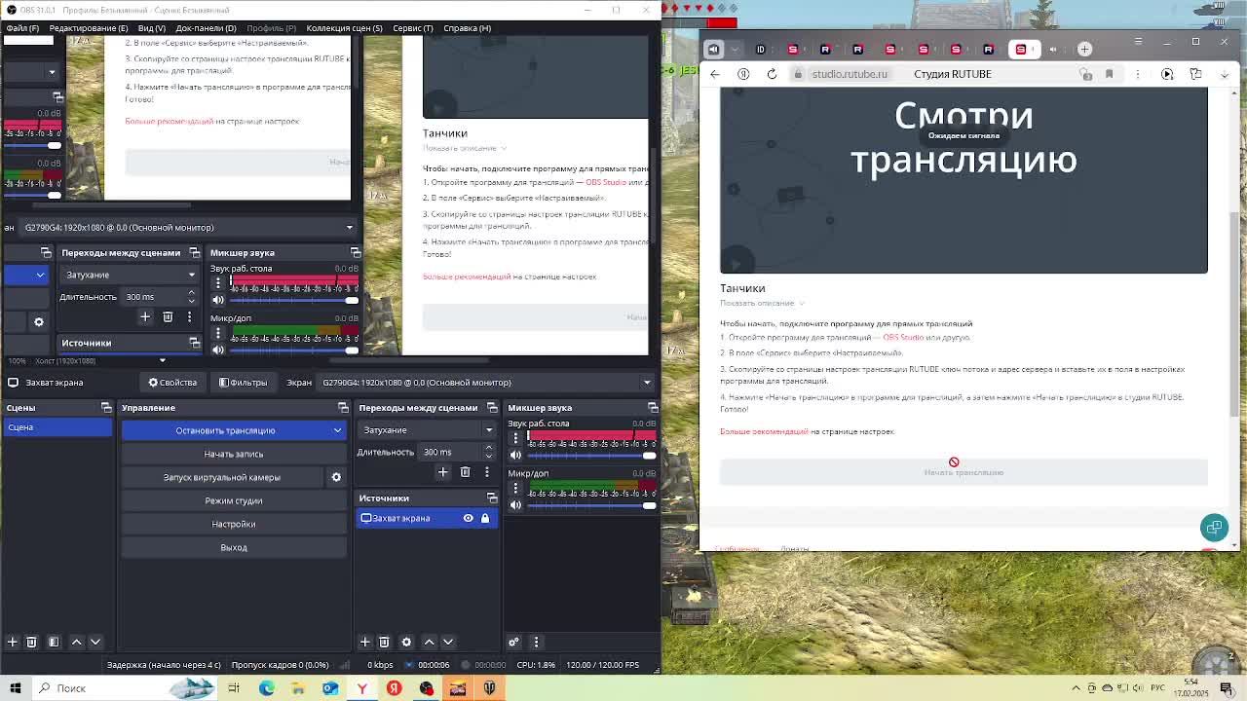This screenshot has width=1247, height=701.
Task: Move the source down in the Sources list
Action: coord(448,642)
